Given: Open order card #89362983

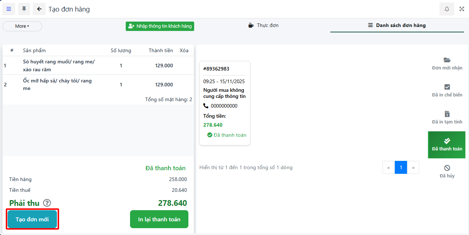Looking at the screenshot, I should tap(224, 103).
